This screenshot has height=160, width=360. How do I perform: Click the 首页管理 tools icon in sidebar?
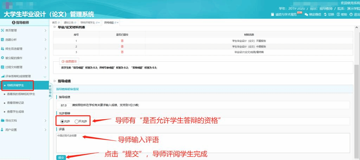click(x=3, y=30)
